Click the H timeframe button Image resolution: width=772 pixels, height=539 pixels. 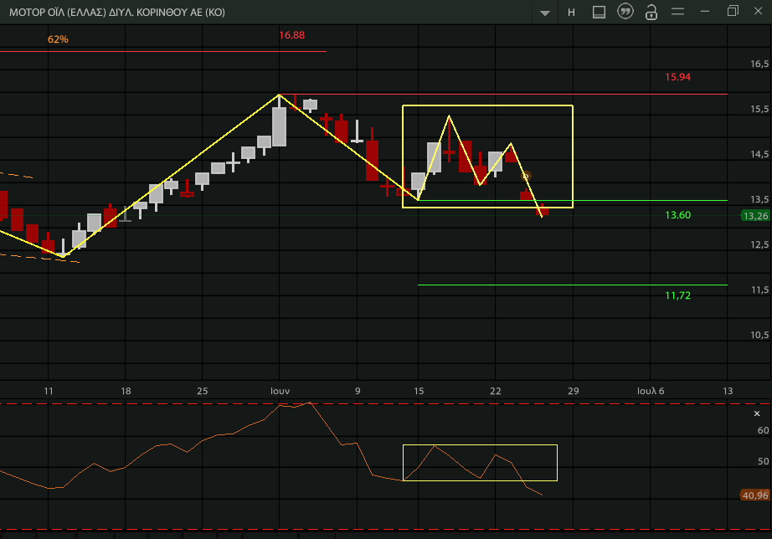[571, 13]
